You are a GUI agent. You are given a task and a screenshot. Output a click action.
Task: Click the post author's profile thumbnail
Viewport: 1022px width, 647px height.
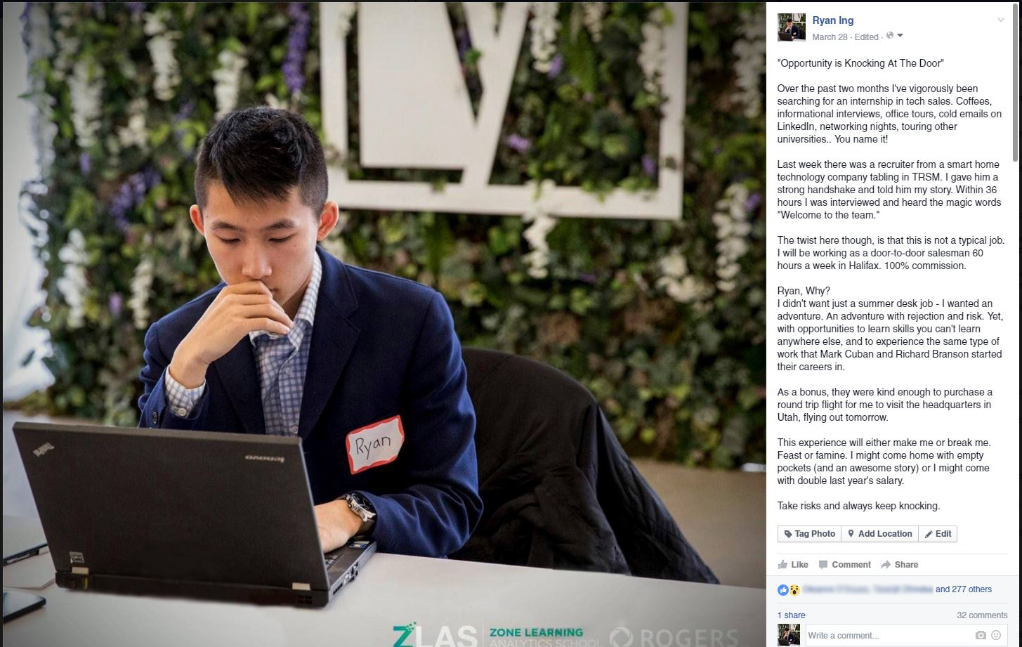click(x=792, y=27)
